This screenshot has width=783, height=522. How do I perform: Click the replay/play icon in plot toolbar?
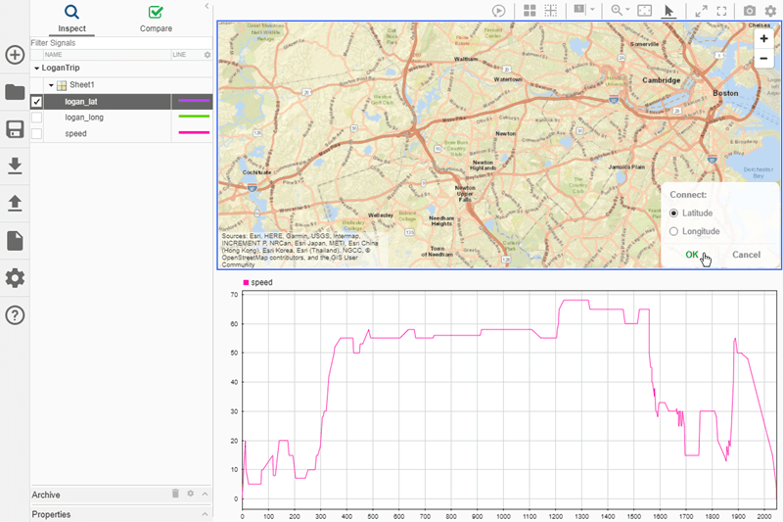click(498, 11)
